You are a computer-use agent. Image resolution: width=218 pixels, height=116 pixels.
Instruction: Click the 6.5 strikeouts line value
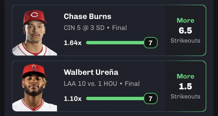click(x=186, y=30)
